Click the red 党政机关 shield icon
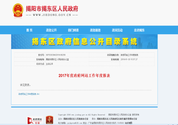This screenshot has width=178, height=125. [x=49, y=120]
